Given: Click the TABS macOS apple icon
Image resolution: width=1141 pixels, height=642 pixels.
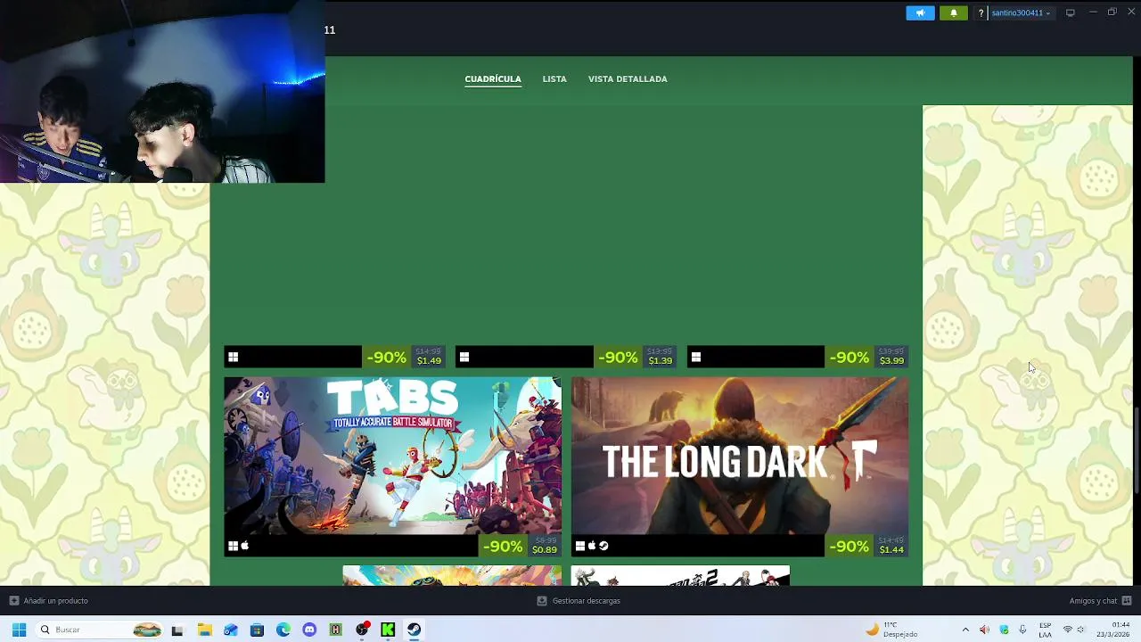Looking at the screenshot, I should pyautogui.click(x=245, y=546).
